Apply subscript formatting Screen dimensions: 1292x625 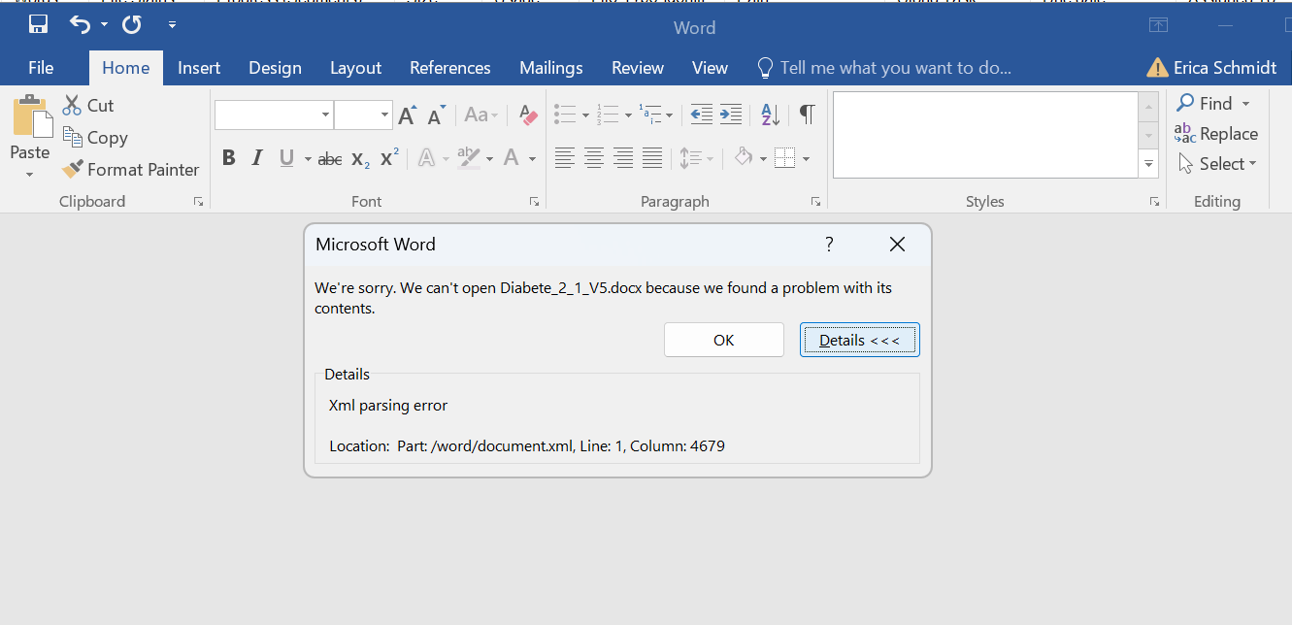[358, 157]
